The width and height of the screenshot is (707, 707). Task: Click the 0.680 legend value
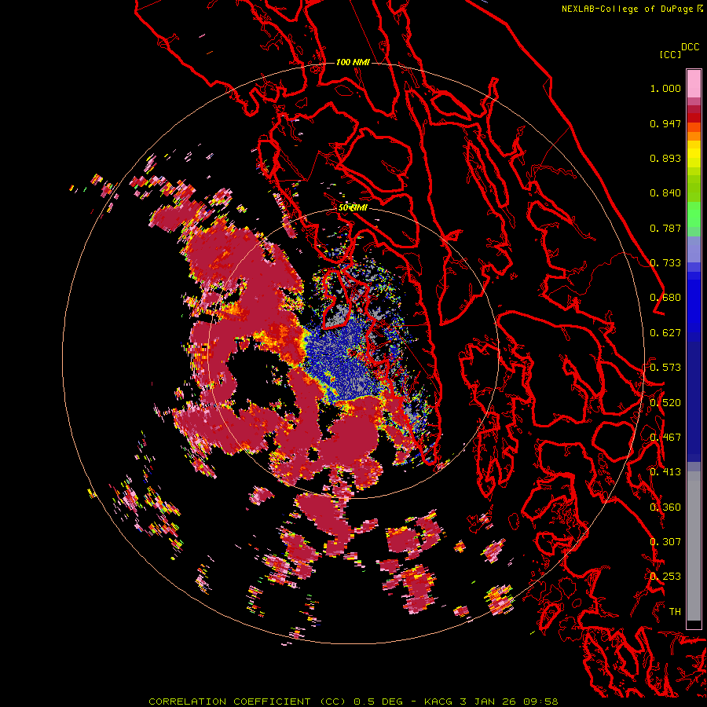coord(665,298)
